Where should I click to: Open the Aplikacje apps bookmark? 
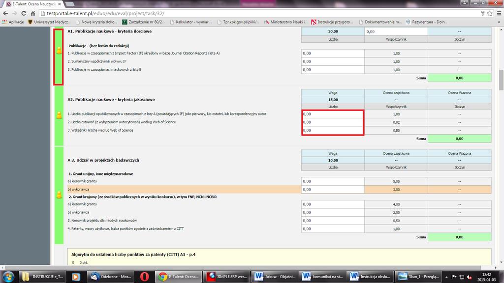(13, 22)
